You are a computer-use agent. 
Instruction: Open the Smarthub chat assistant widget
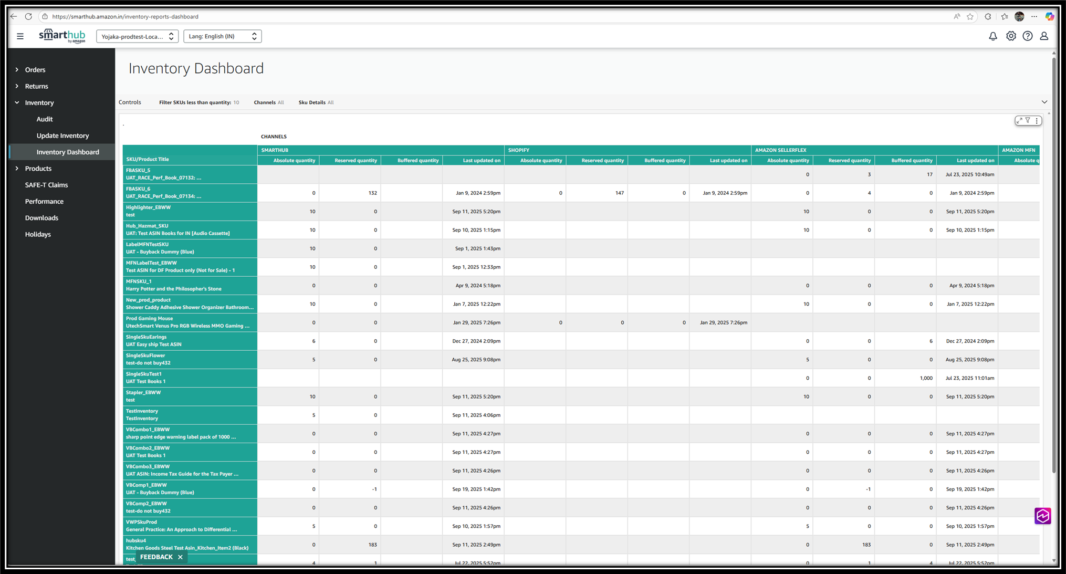point(1042,516)
